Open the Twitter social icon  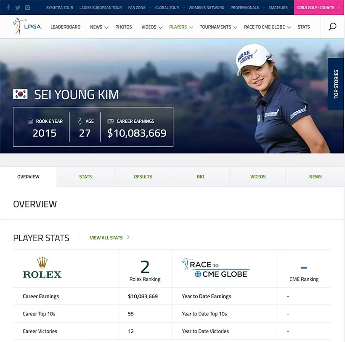click(18, 8)
